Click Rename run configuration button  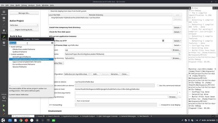(115, 74)
